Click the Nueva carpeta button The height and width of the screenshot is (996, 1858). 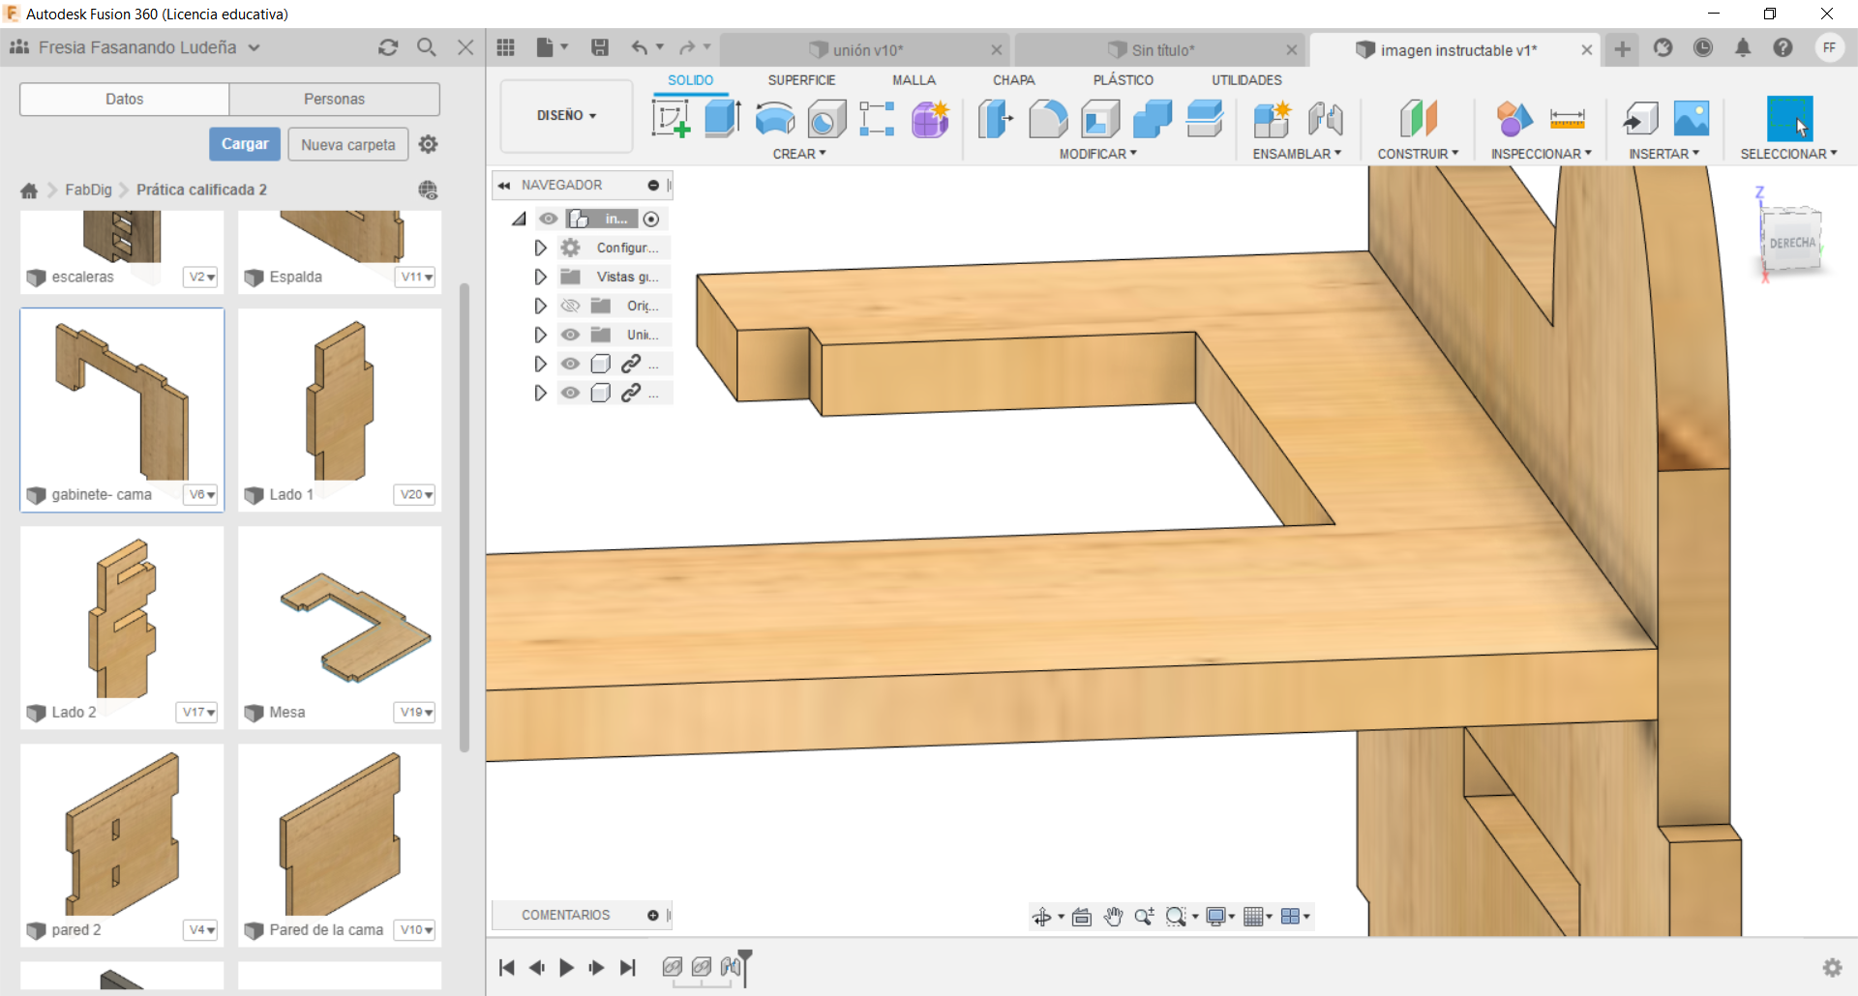coord(347,145)
